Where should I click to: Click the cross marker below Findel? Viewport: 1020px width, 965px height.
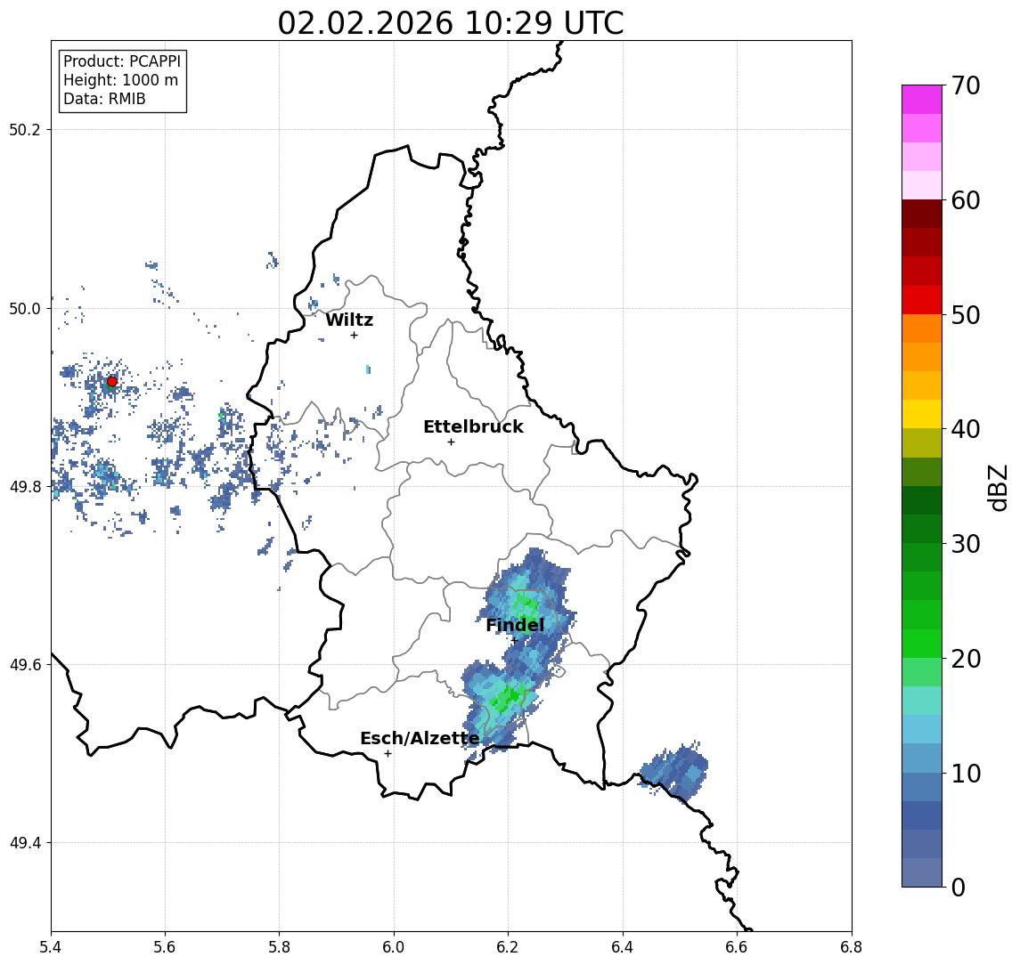click(x=514, y=641)
